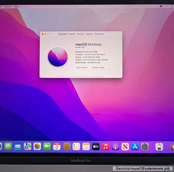Image resolution: width=174 pixels, height=172 pixels.
Task: Click the macOS Monterey title text
Action: [89, 45]
